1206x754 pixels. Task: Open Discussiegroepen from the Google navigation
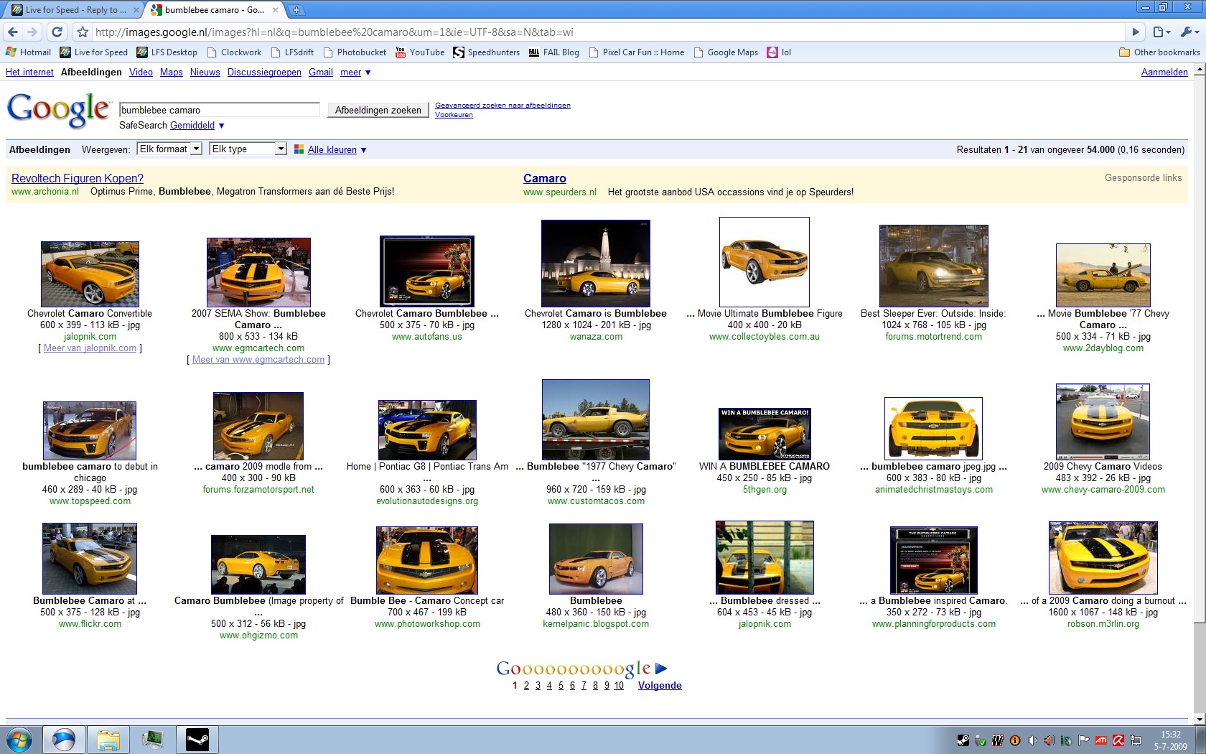point(264,73)
